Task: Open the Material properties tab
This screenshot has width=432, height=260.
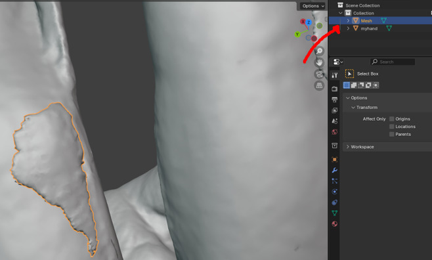Action: coord(334,224)
